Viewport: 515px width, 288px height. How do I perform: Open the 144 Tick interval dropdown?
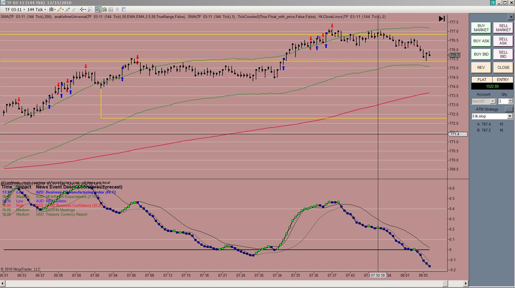coord(37,10)
